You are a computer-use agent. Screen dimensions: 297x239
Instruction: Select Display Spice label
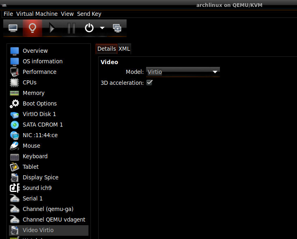pos(41,177)
